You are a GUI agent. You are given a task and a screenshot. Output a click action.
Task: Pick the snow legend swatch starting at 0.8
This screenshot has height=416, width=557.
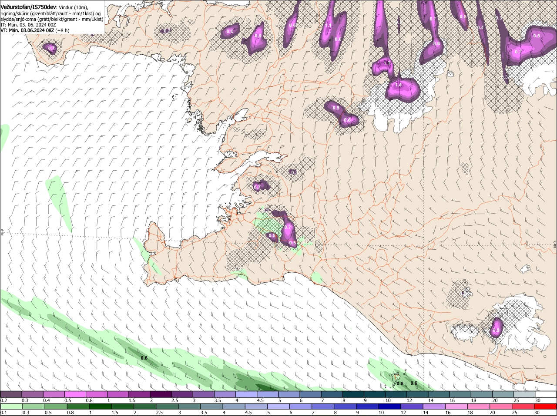point(96,394)
